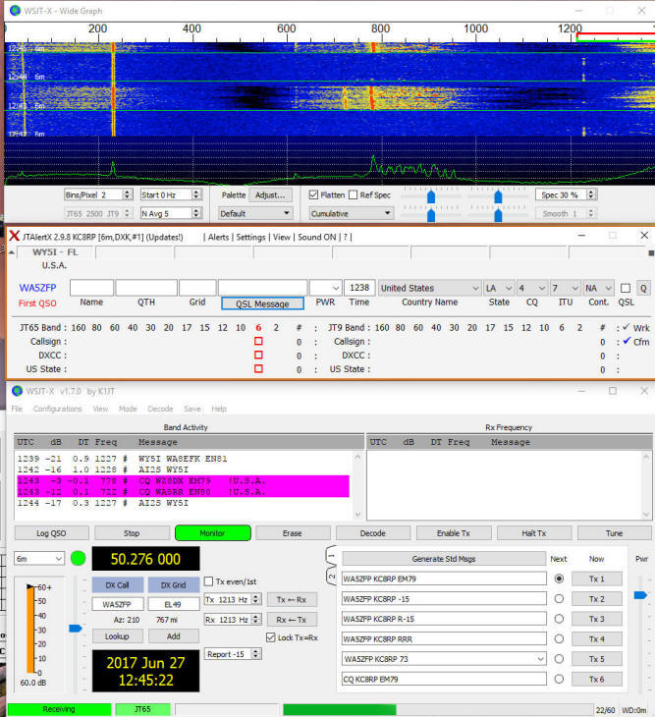Click the Tx 6 Now button
655x717 pixels.
pyautogui.click(x=596, y=679)
